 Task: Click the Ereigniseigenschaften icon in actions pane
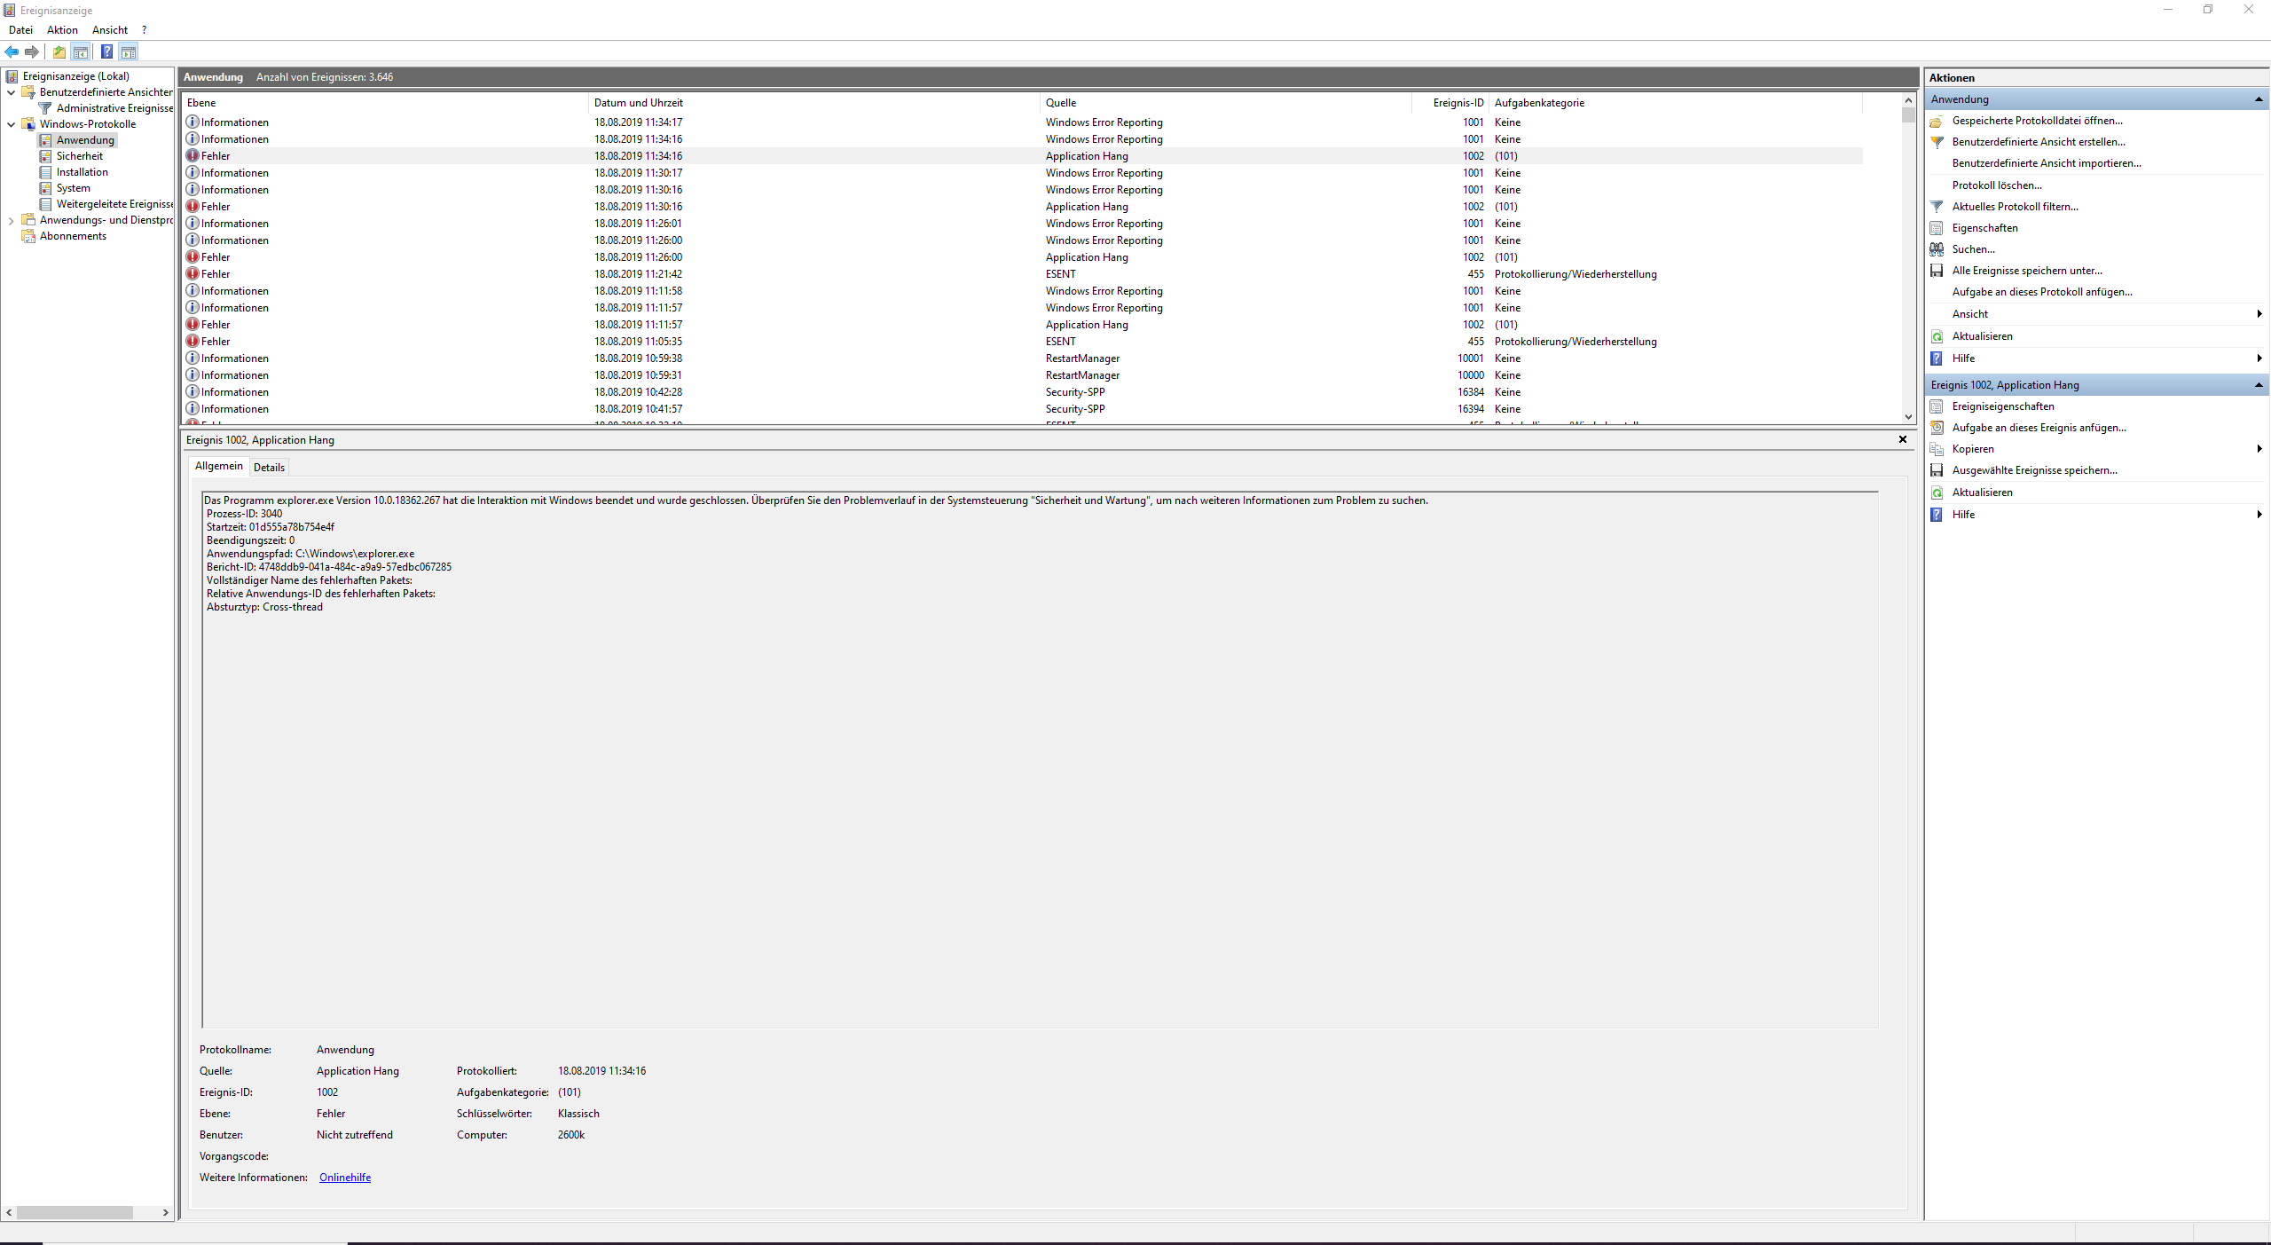point(1937,406)
